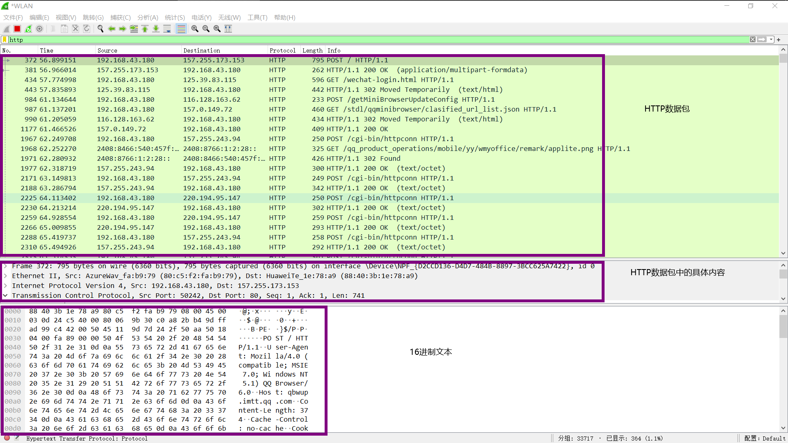Go forward to next packet arrow
Image resolution: width=788 pixels, height=443 pixels.
(123, 29)
